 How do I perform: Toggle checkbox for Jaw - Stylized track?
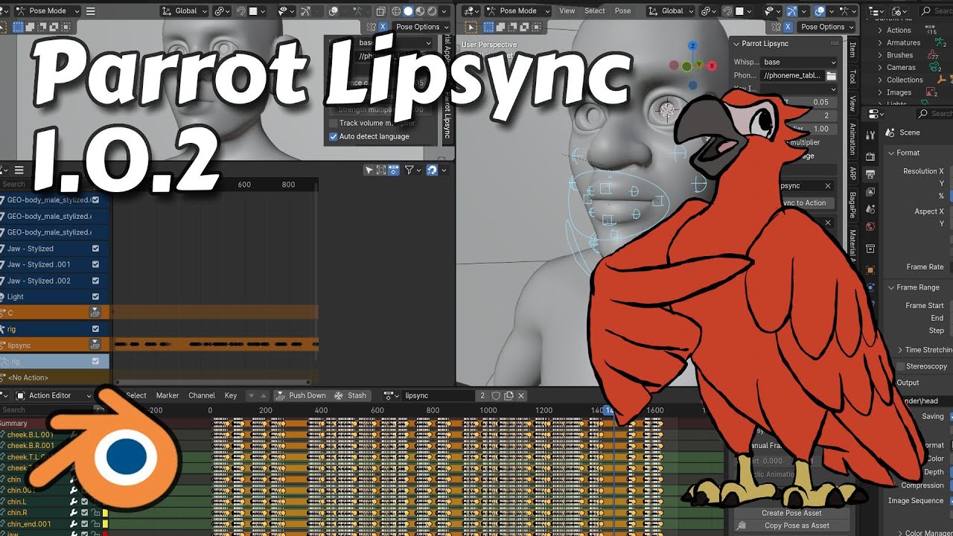tap(95, 249)
